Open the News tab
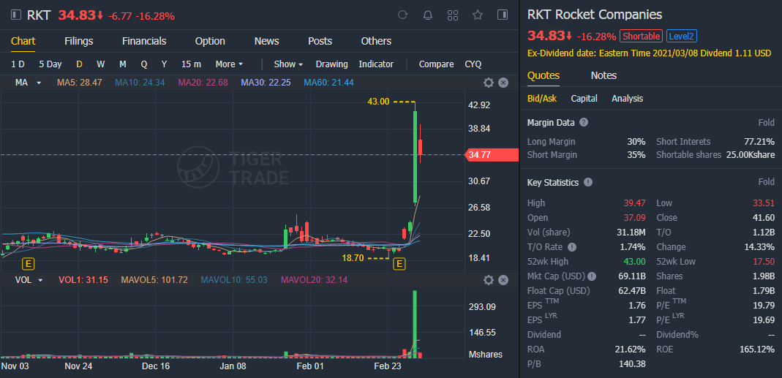The image size is (782, 378). pos(267,41)
